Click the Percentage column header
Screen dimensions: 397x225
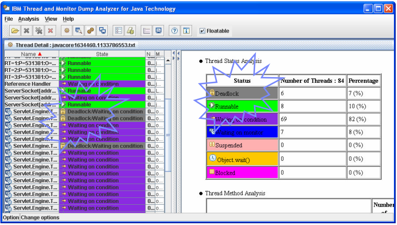(364, 81)
